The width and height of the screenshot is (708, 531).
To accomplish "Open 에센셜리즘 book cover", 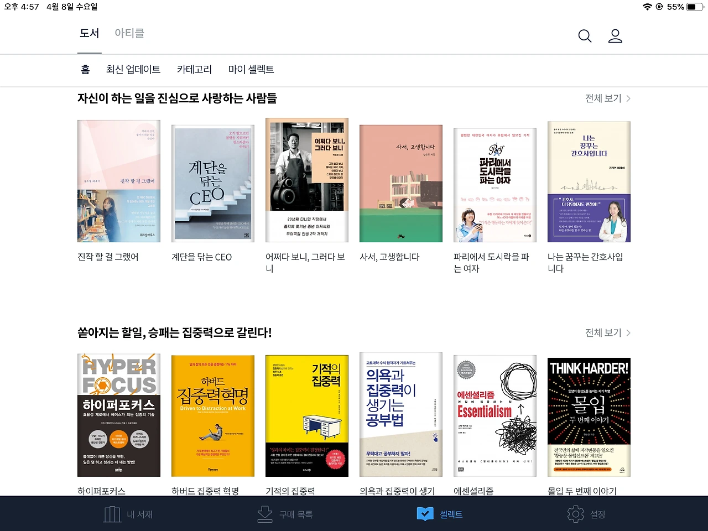I will click(x=495, y=416).
